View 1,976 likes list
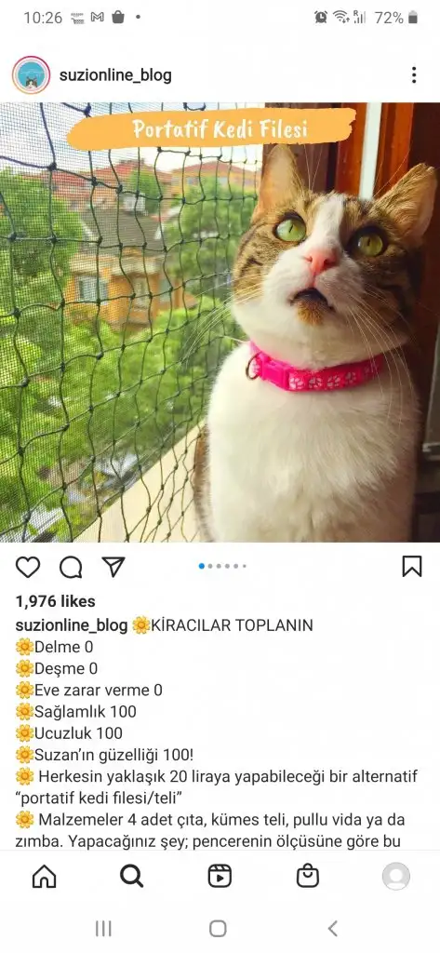The image size is (440, 953). click(x=55, y=601)
